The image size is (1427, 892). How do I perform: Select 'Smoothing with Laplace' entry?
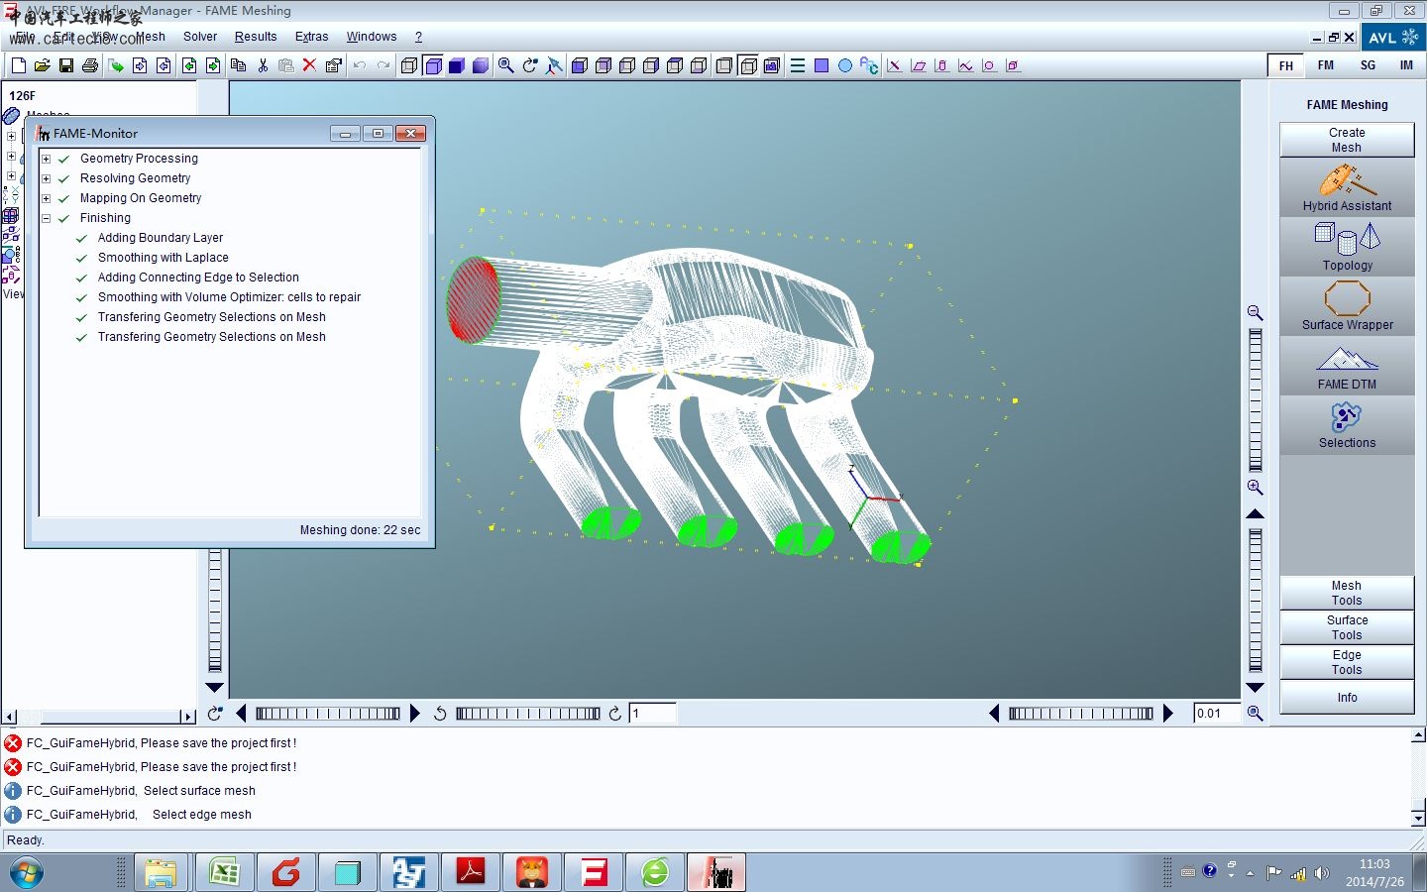click(x=163, y=258)
